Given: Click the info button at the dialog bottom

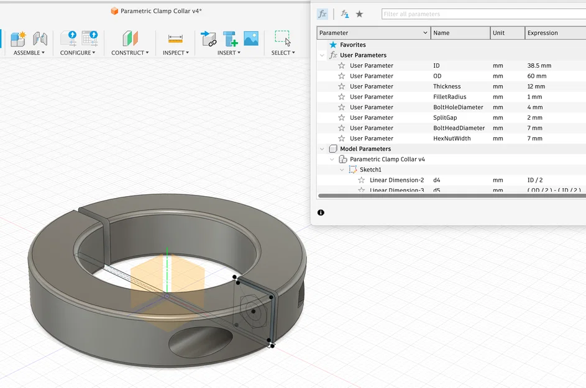Looking at the screenshot, I should [x=321, y=212].
